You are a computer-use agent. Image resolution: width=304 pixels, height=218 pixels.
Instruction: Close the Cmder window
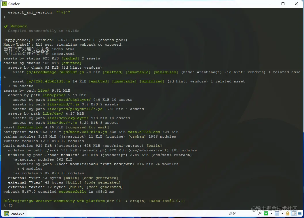[x=296, y=4]
